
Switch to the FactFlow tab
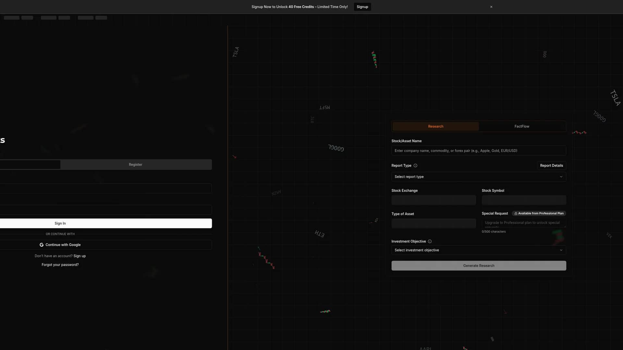pyautogui.click(x=522, y=126)
